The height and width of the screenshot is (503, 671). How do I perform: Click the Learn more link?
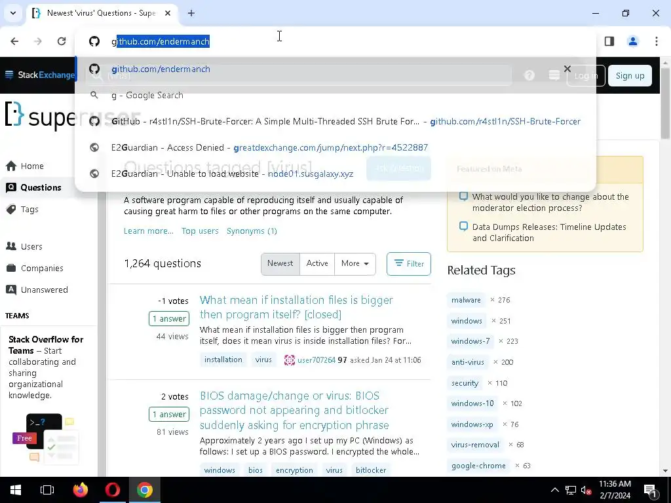pyautogui.click(x=149, y=231)
